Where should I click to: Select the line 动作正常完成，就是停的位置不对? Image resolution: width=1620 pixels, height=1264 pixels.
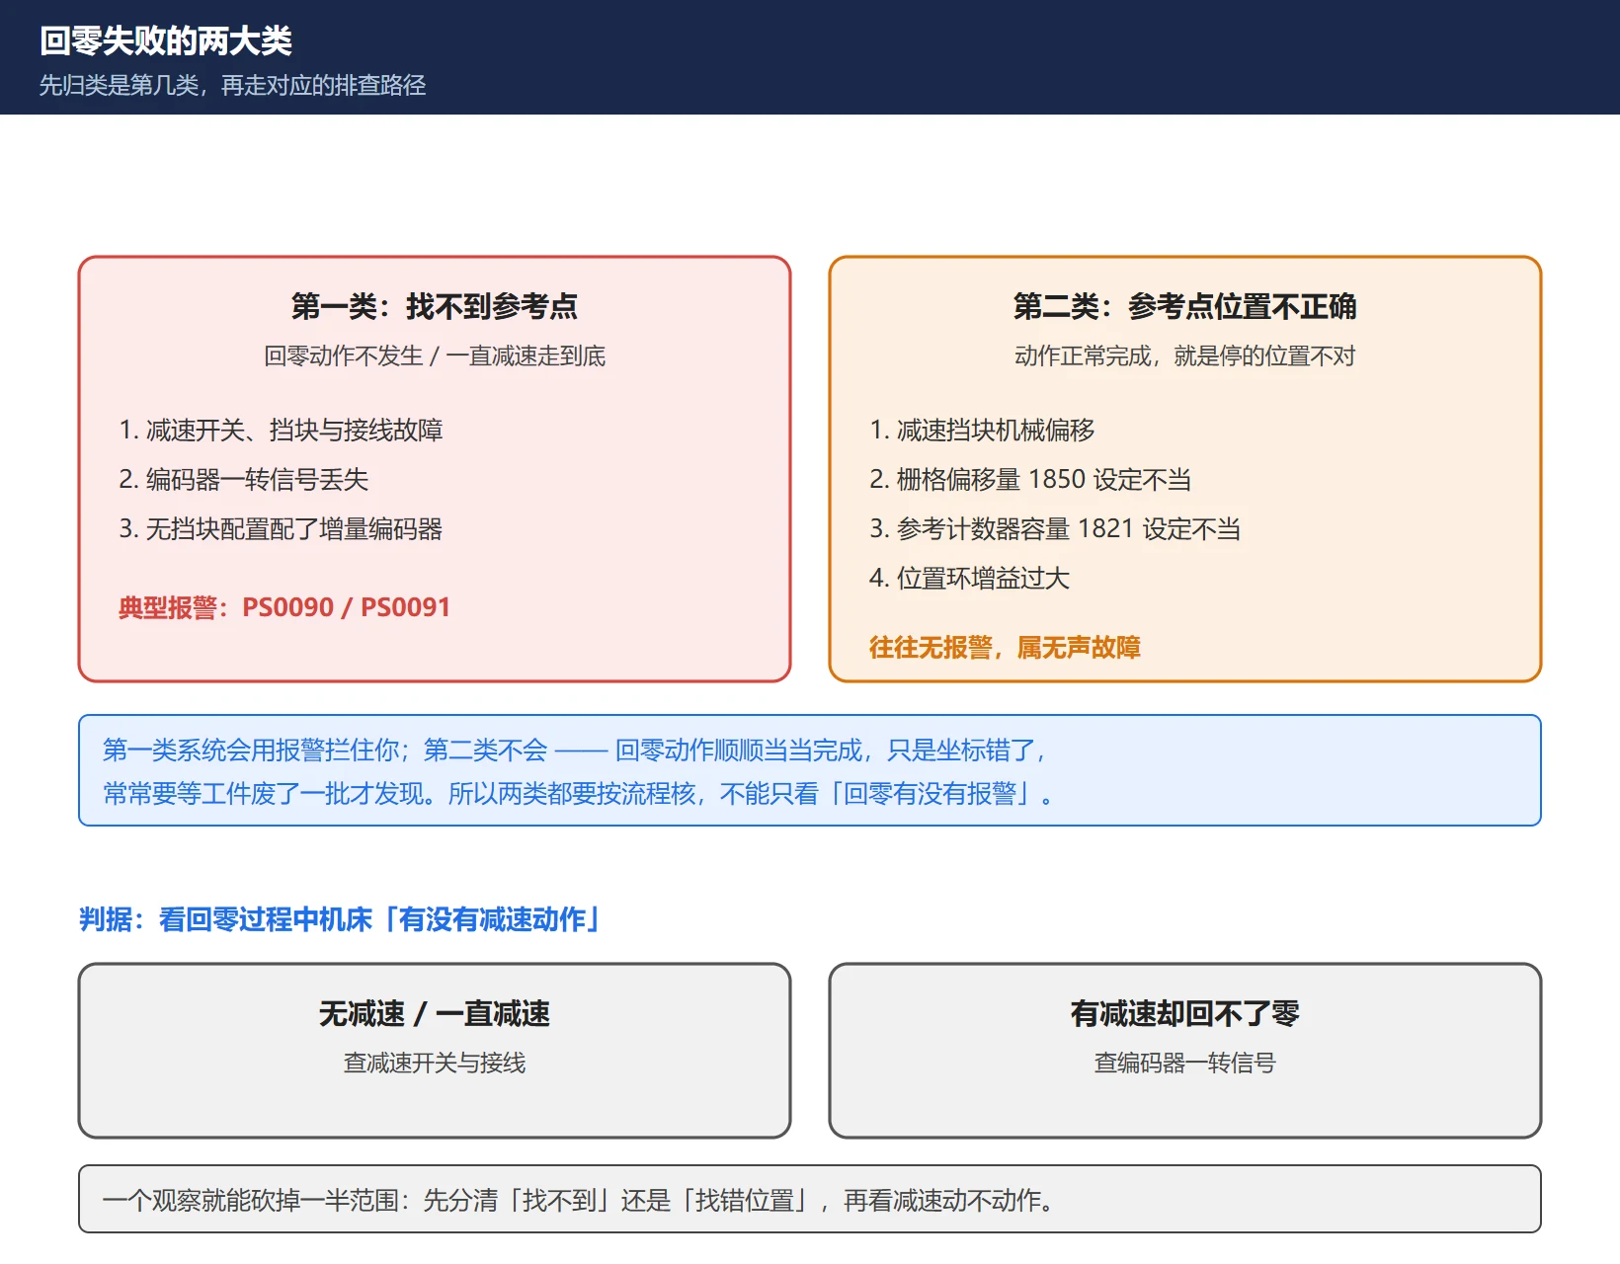1185,356
